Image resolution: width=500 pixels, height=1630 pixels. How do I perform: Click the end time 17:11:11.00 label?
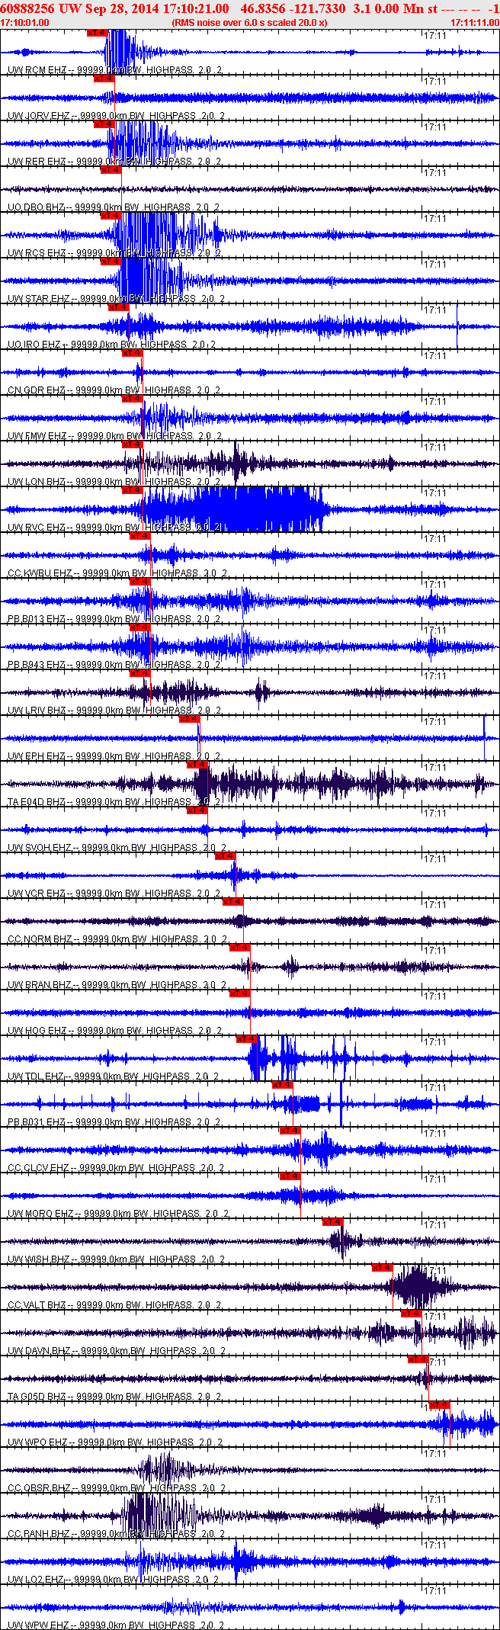[474, 22]
